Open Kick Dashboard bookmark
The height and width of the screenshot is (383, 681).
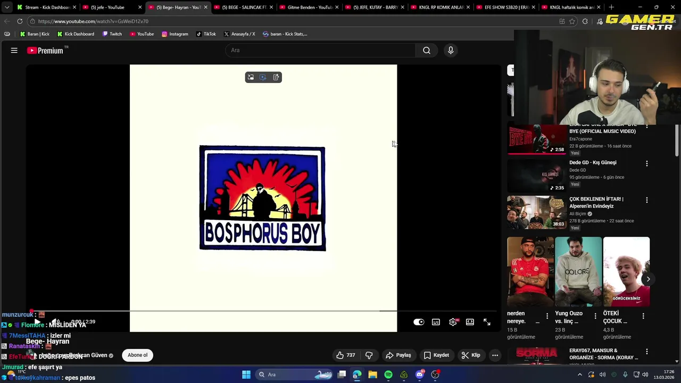coord(76,34)
